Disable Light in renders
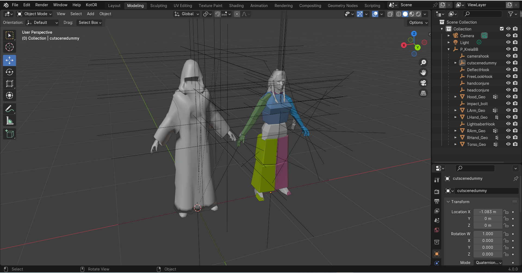522x273 pixels. coord(515,42)
